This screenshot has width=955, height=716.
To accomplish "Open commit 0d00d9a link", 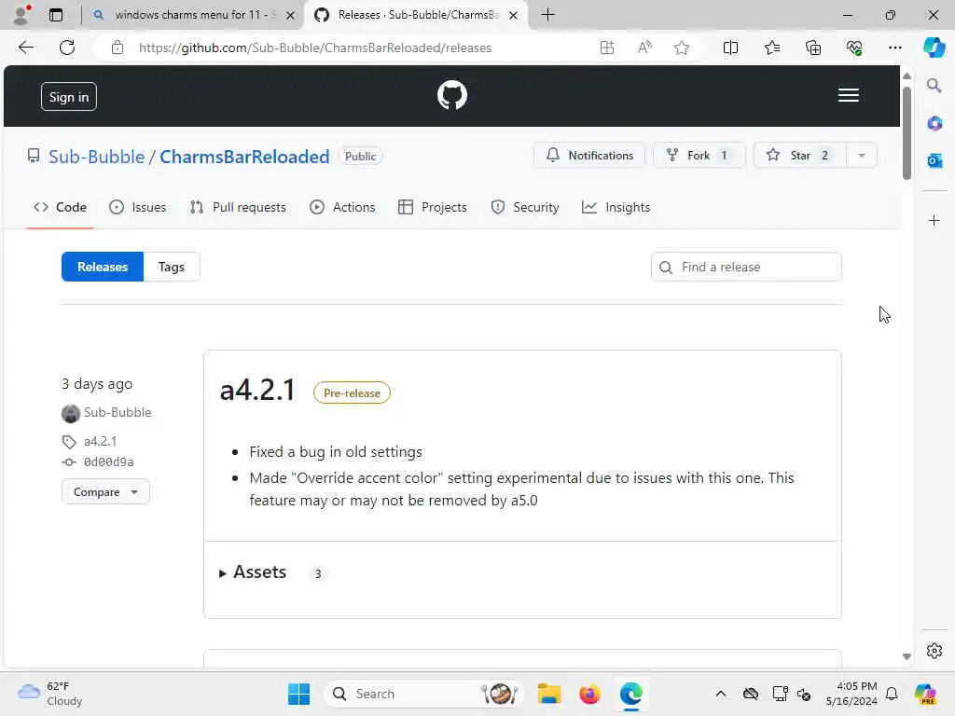I will click(x=108, y=462).
